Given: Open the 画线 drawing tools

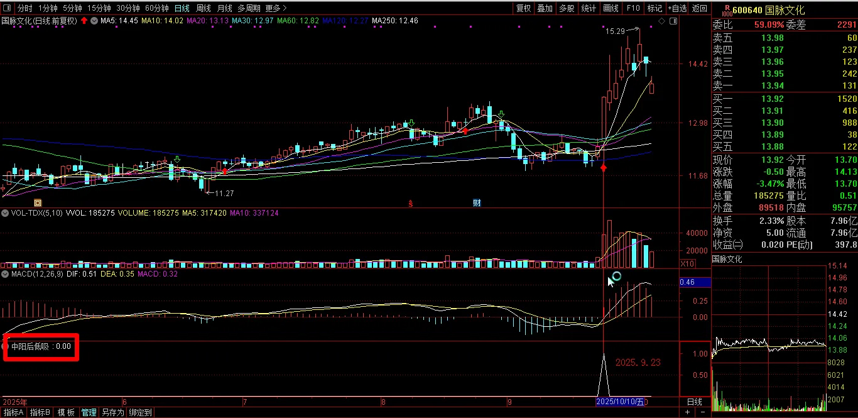Looking at the screenshot, I should point(611,8).
